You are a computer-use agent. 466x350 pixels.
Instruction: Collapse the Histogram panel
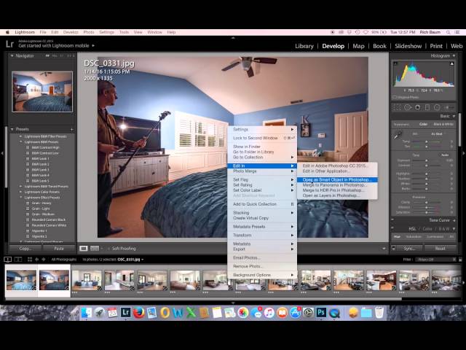[454, 55]
